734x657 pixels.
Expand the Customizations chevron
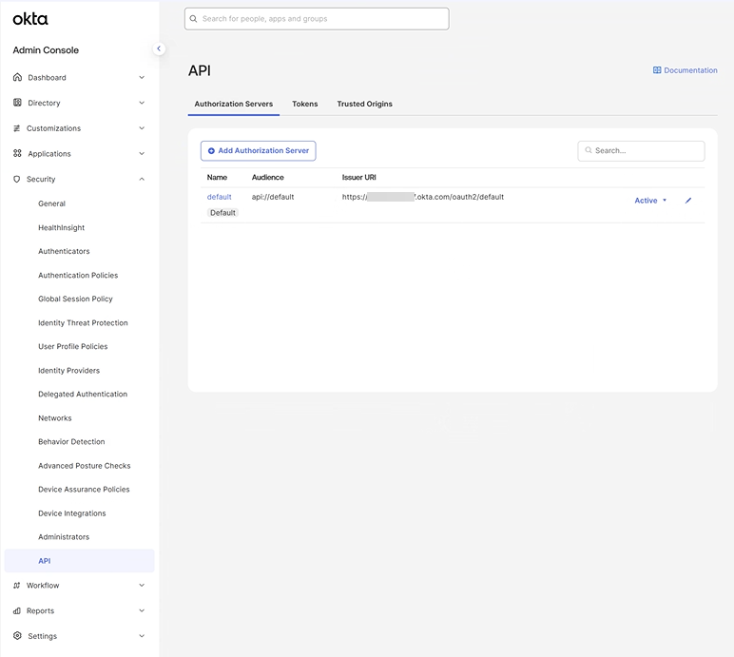click(x=142, y=128)
